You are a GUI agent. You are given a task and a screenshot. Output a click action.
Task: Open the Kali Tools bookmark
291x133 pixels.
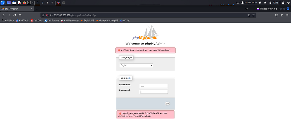tap(23, 21)
